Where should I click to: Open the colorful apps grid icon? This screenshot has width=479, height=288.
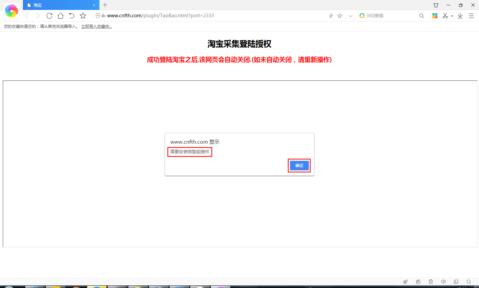click(435, 16)
